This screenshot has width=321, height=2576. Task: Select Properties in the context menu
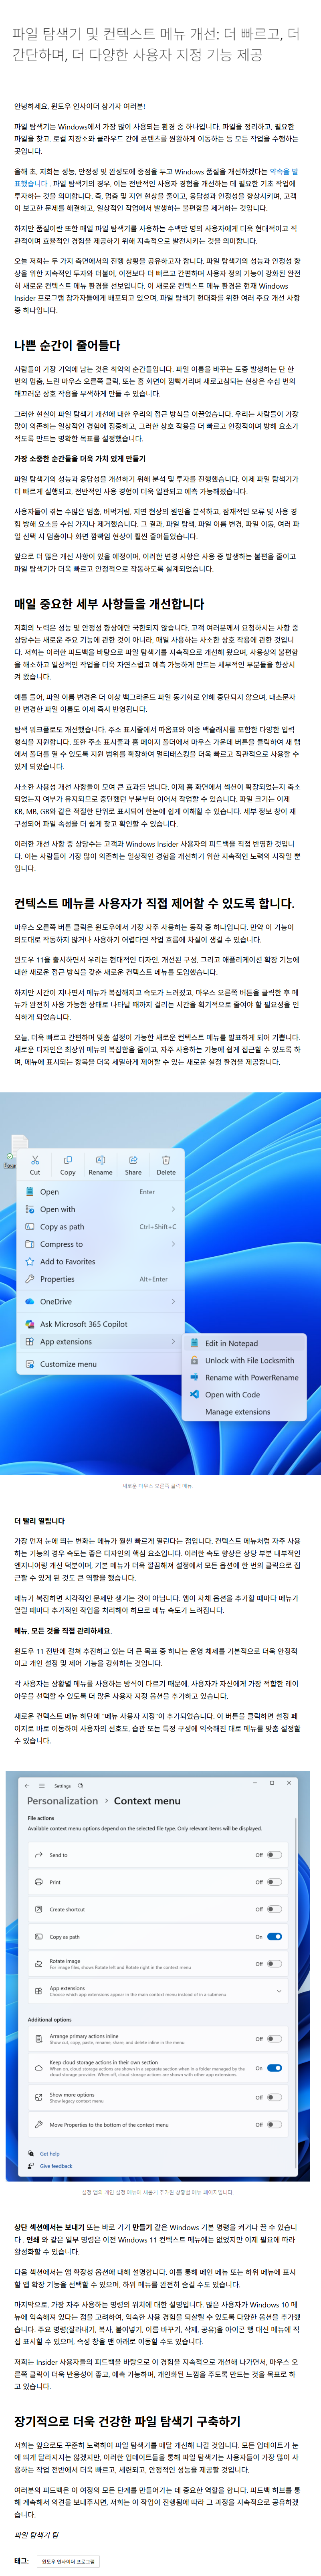click(x=100, y=1279)
